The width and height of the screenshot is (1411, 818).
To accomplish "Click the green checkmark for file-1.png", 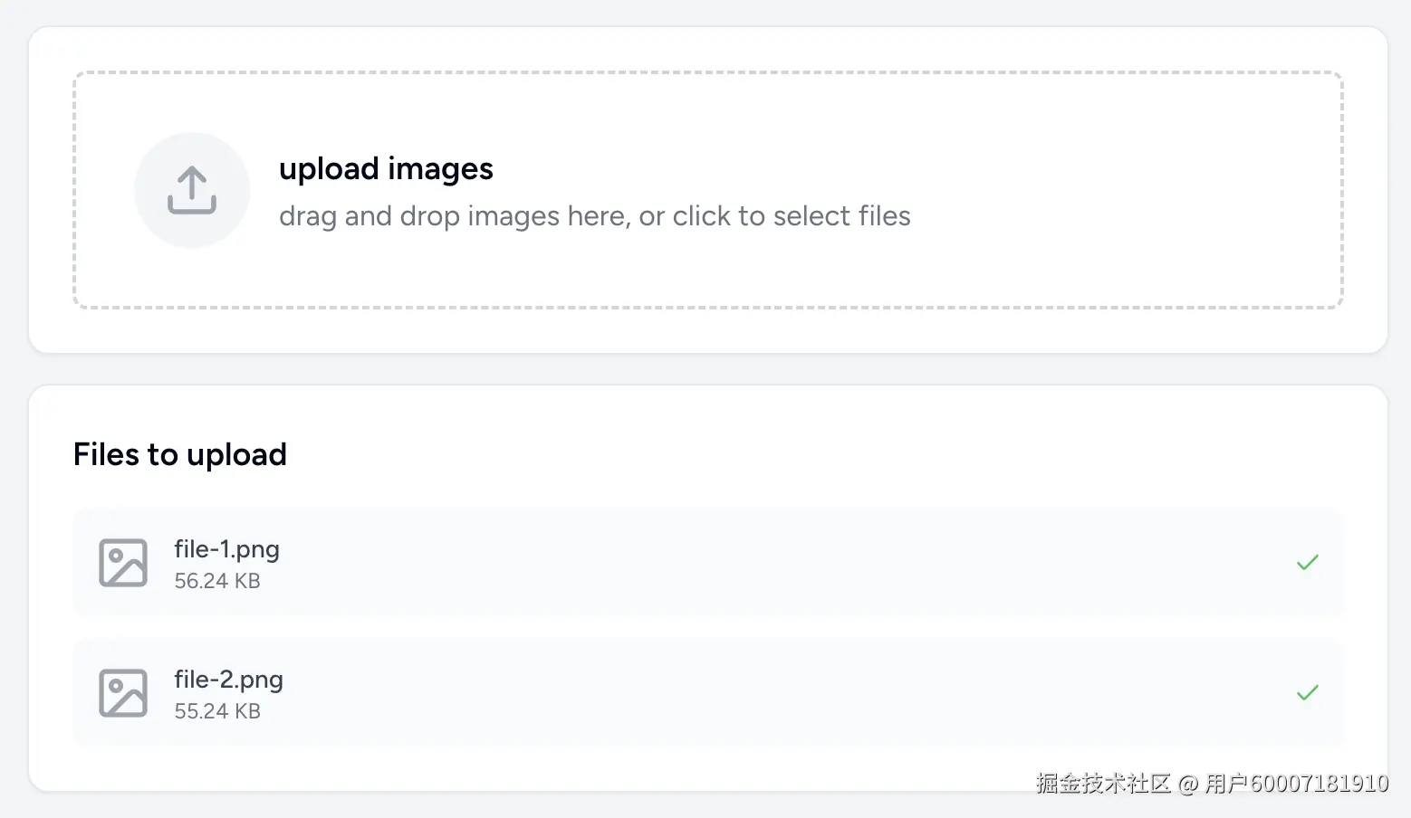I will pos(1307,563).
